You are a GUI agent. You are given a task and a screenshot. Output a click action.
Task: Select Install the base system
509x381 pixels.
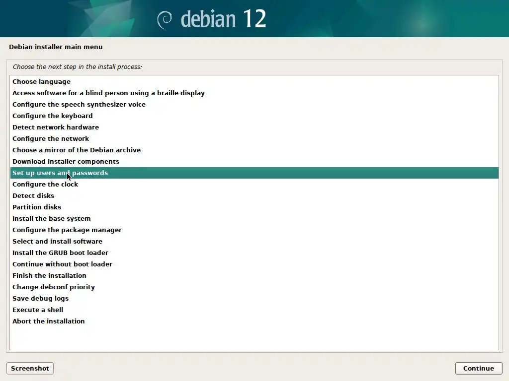[x=254, y=218]
